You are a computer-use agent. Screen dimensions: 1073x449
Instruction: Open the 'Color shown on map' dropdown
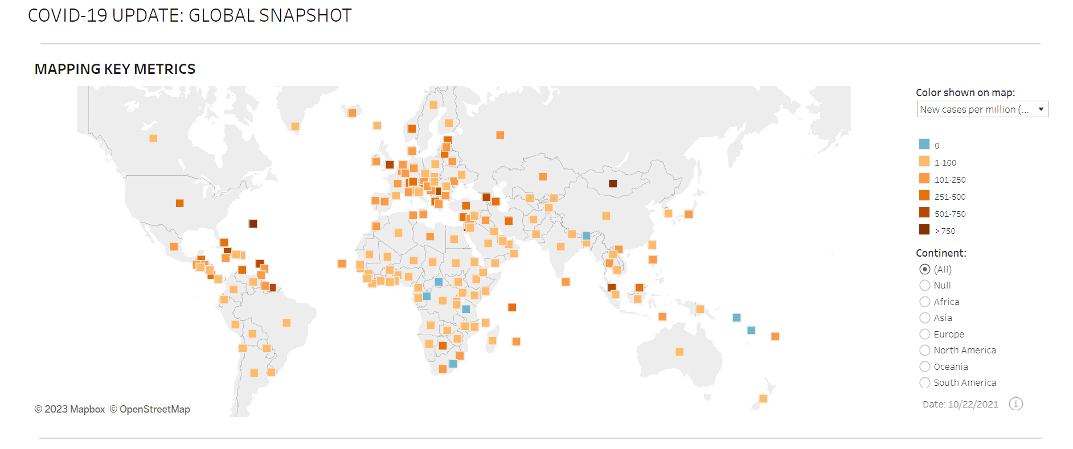[x=982, y=109]
